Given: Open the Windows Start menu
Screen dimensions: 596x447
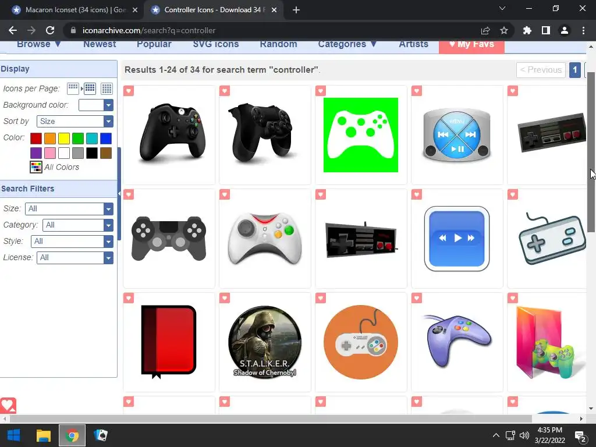Looking at the screenshot, I should pos(14,435).
